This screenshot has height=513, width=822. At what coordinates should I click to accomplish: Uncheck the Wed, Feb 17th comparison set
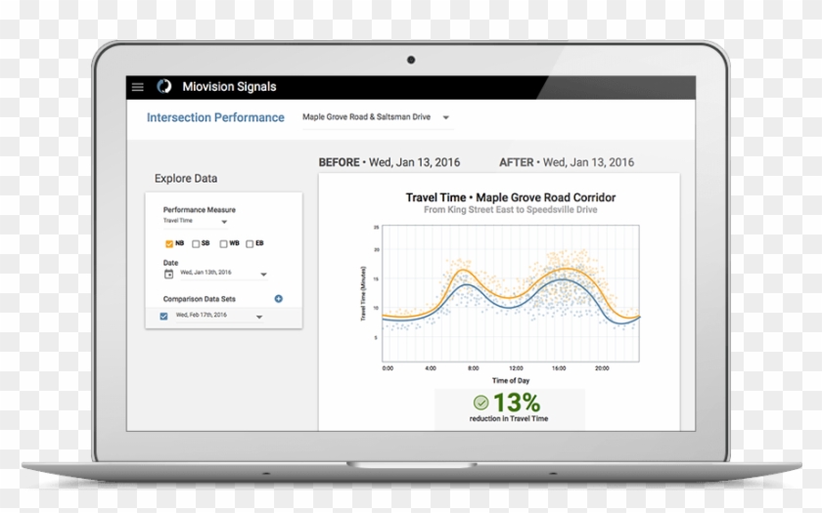(163, 316)
